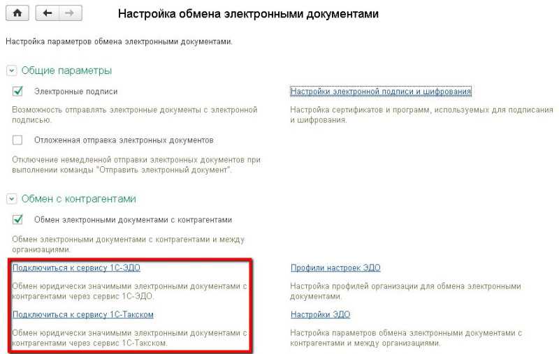Image resolution: width=559 pixels, height=354 pixels.
Task: Click the Общие параметры section heading
Action: [x=66, y=71]
